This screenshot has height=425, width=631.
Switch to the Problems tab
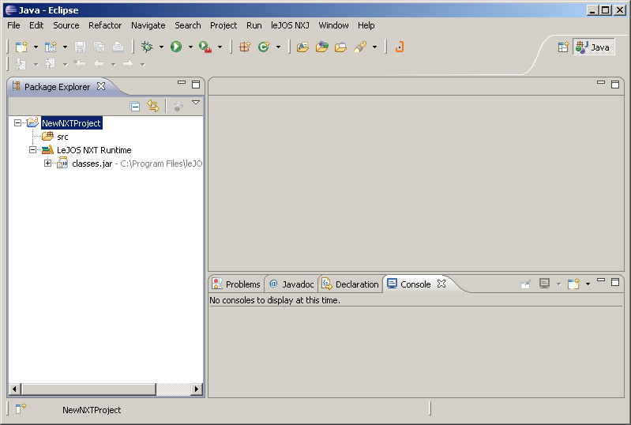(236, 284)
